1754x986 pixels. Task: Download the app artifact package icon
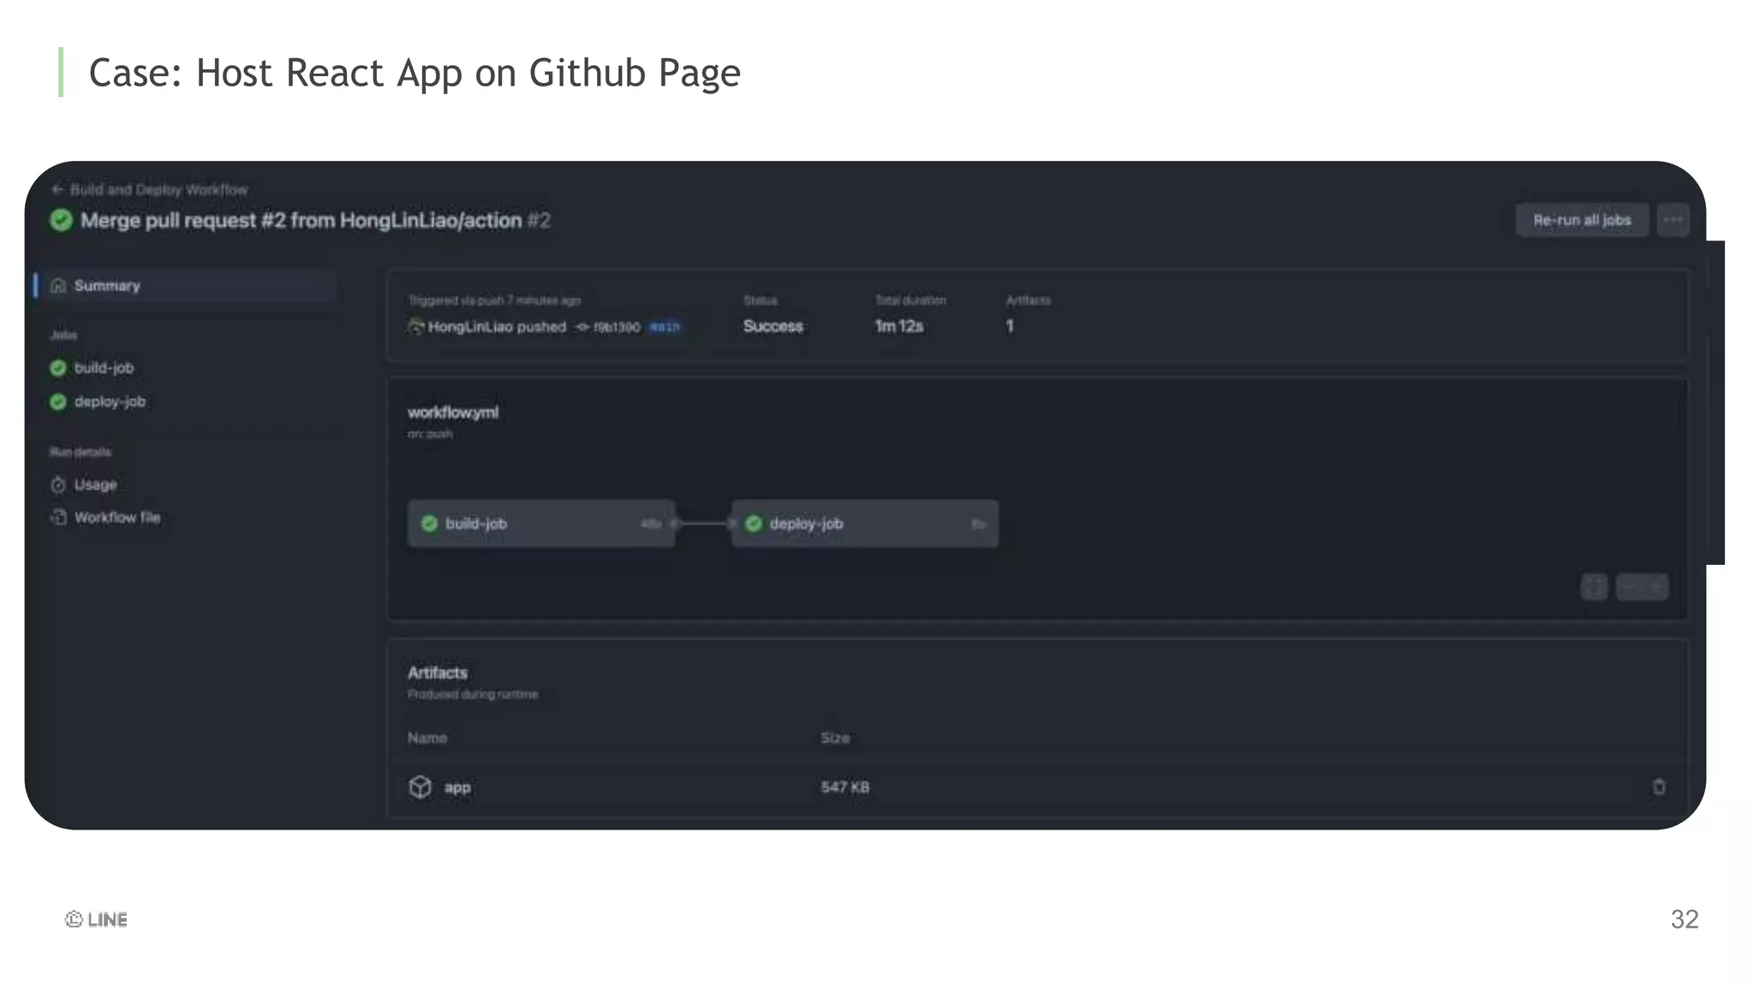[x=420, y=787]
